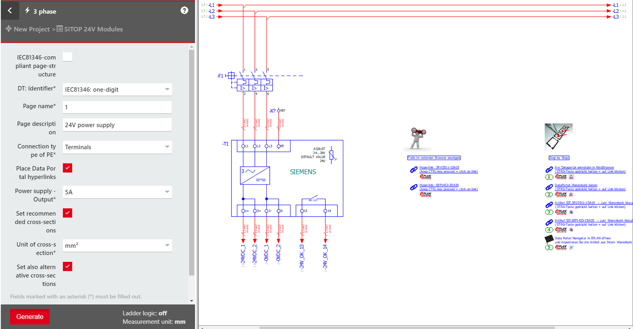
Task: Click the SIEMENS label in schematic
Action: point(303,172)
